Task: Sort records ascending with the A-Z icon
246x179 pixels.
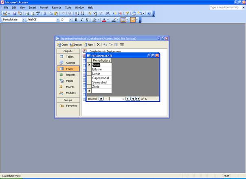Action: pos(77,13)
